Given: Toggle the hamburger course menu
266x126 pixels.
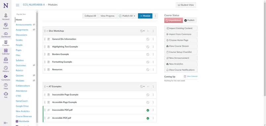Looking at the screenshot, I should 18,5.
